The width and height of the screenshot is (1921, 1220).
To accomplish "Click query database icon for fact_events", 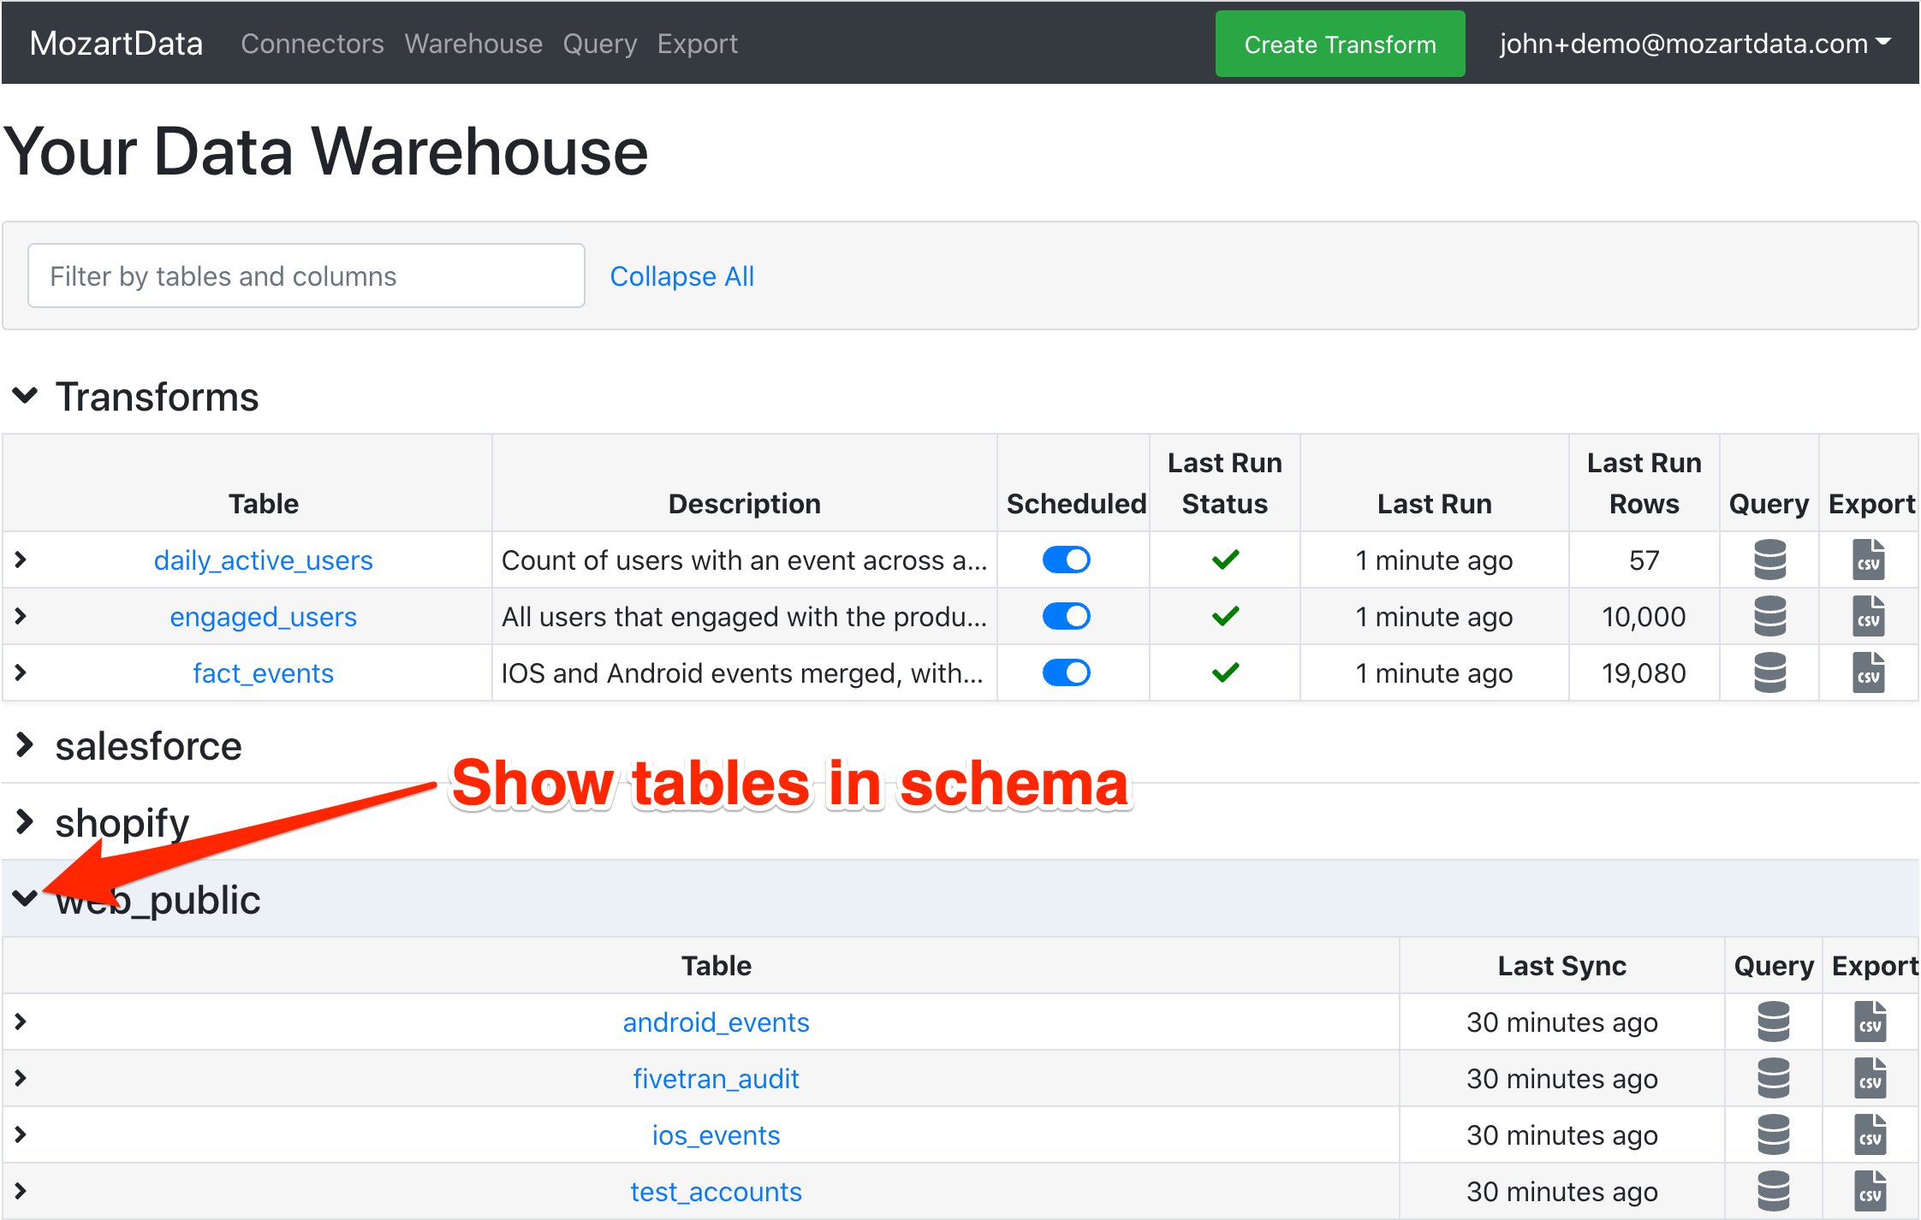I will coord(1769,673).
